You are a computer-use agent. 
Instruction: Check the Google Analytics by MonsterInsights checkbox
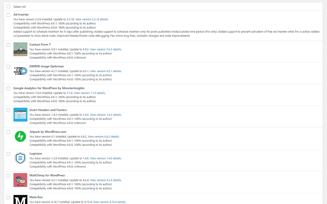(8, 88)
